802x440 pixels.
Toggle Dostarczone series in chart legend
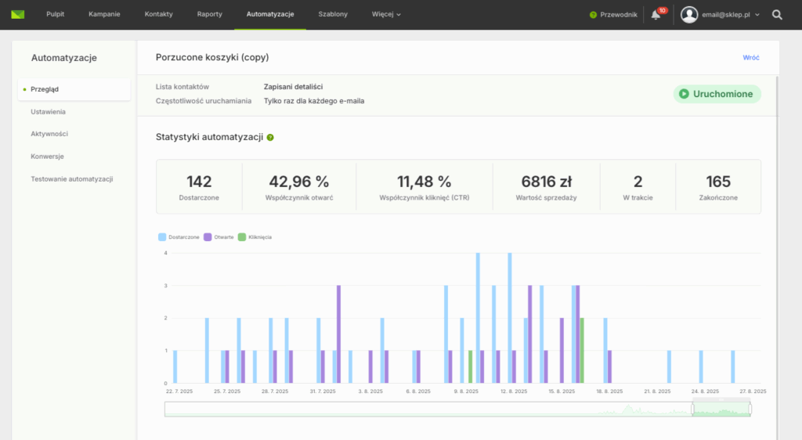(179, 236)
